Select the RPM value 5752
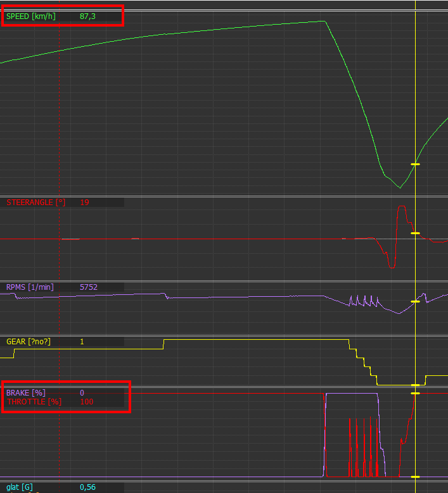Viewport: 448px width, 493px height. [89, 287]
